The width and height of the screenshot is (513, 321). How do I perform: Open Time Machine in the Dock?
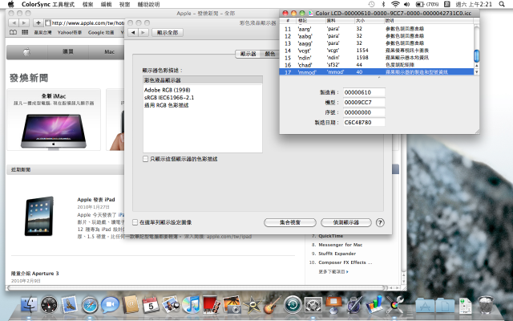pos(293,304)
